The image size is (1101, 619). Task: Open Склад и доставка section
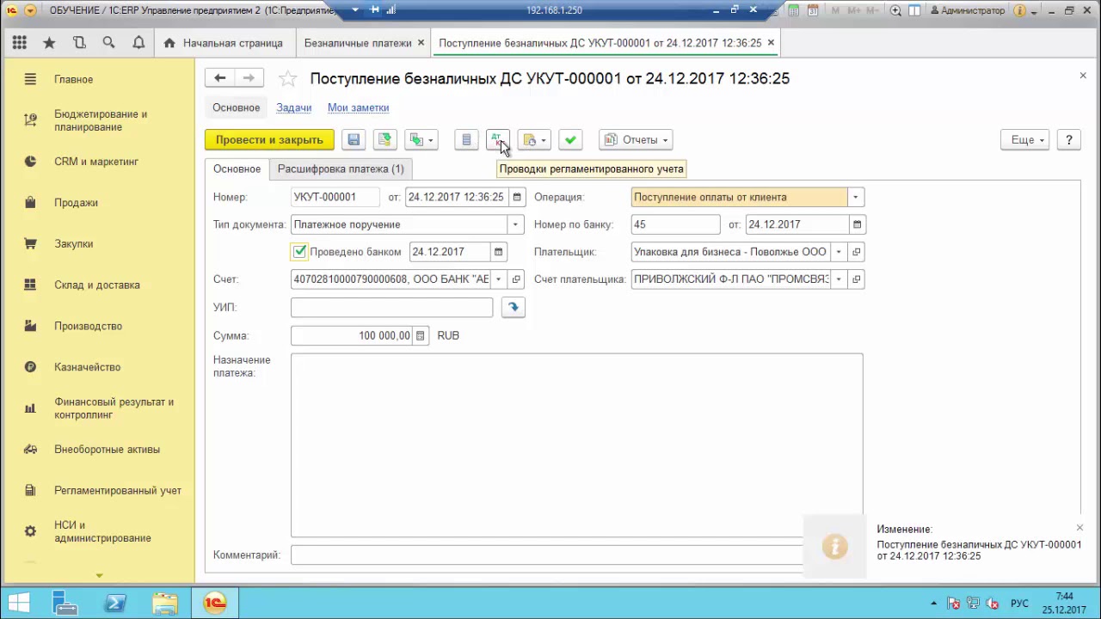[x=96, y=285]
